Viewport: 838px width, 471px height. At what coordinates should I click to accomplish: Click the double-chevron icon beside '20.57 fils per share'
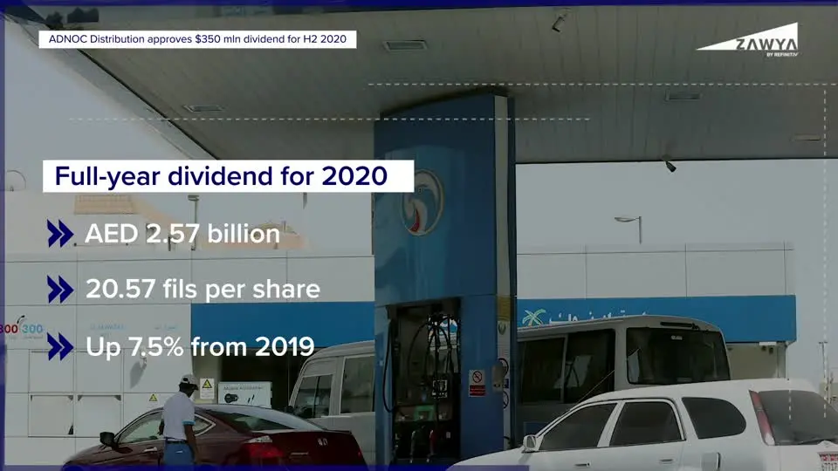[x=60, y=290]
